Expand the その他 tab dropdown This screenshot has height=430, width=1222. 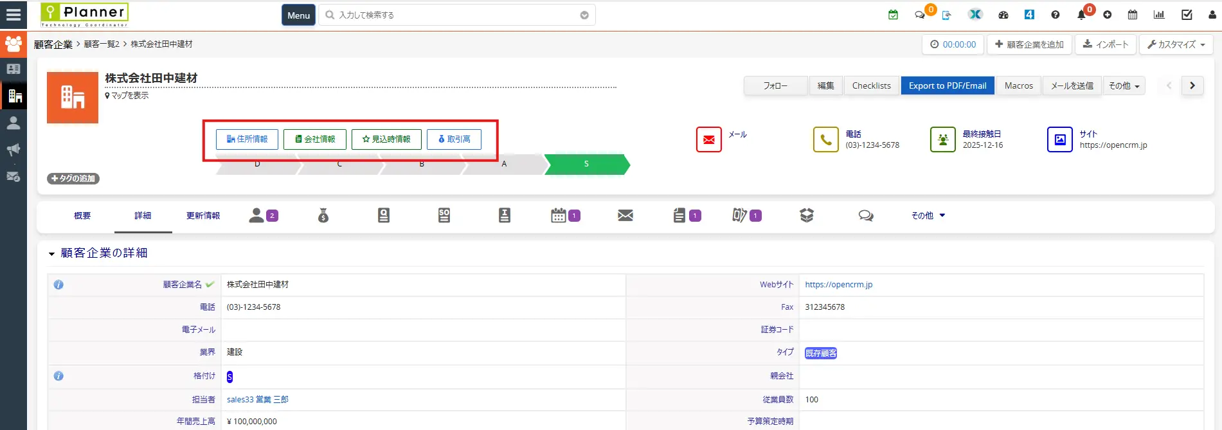(x=928, y=215)
